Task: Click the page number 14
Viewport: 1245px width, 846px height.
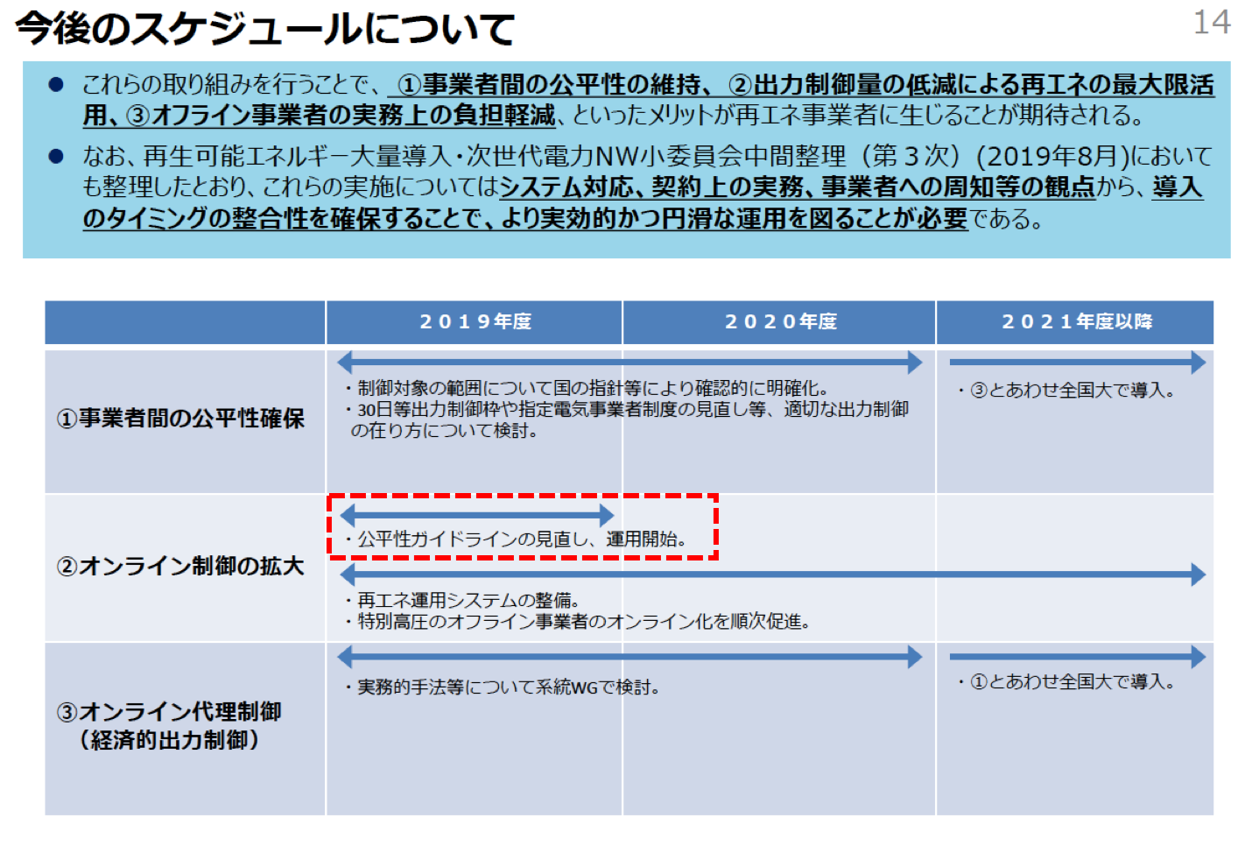Action: (1212, 22)
